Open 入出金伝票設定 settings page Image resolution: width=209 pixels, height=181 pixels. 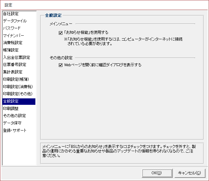coord(16,58)
